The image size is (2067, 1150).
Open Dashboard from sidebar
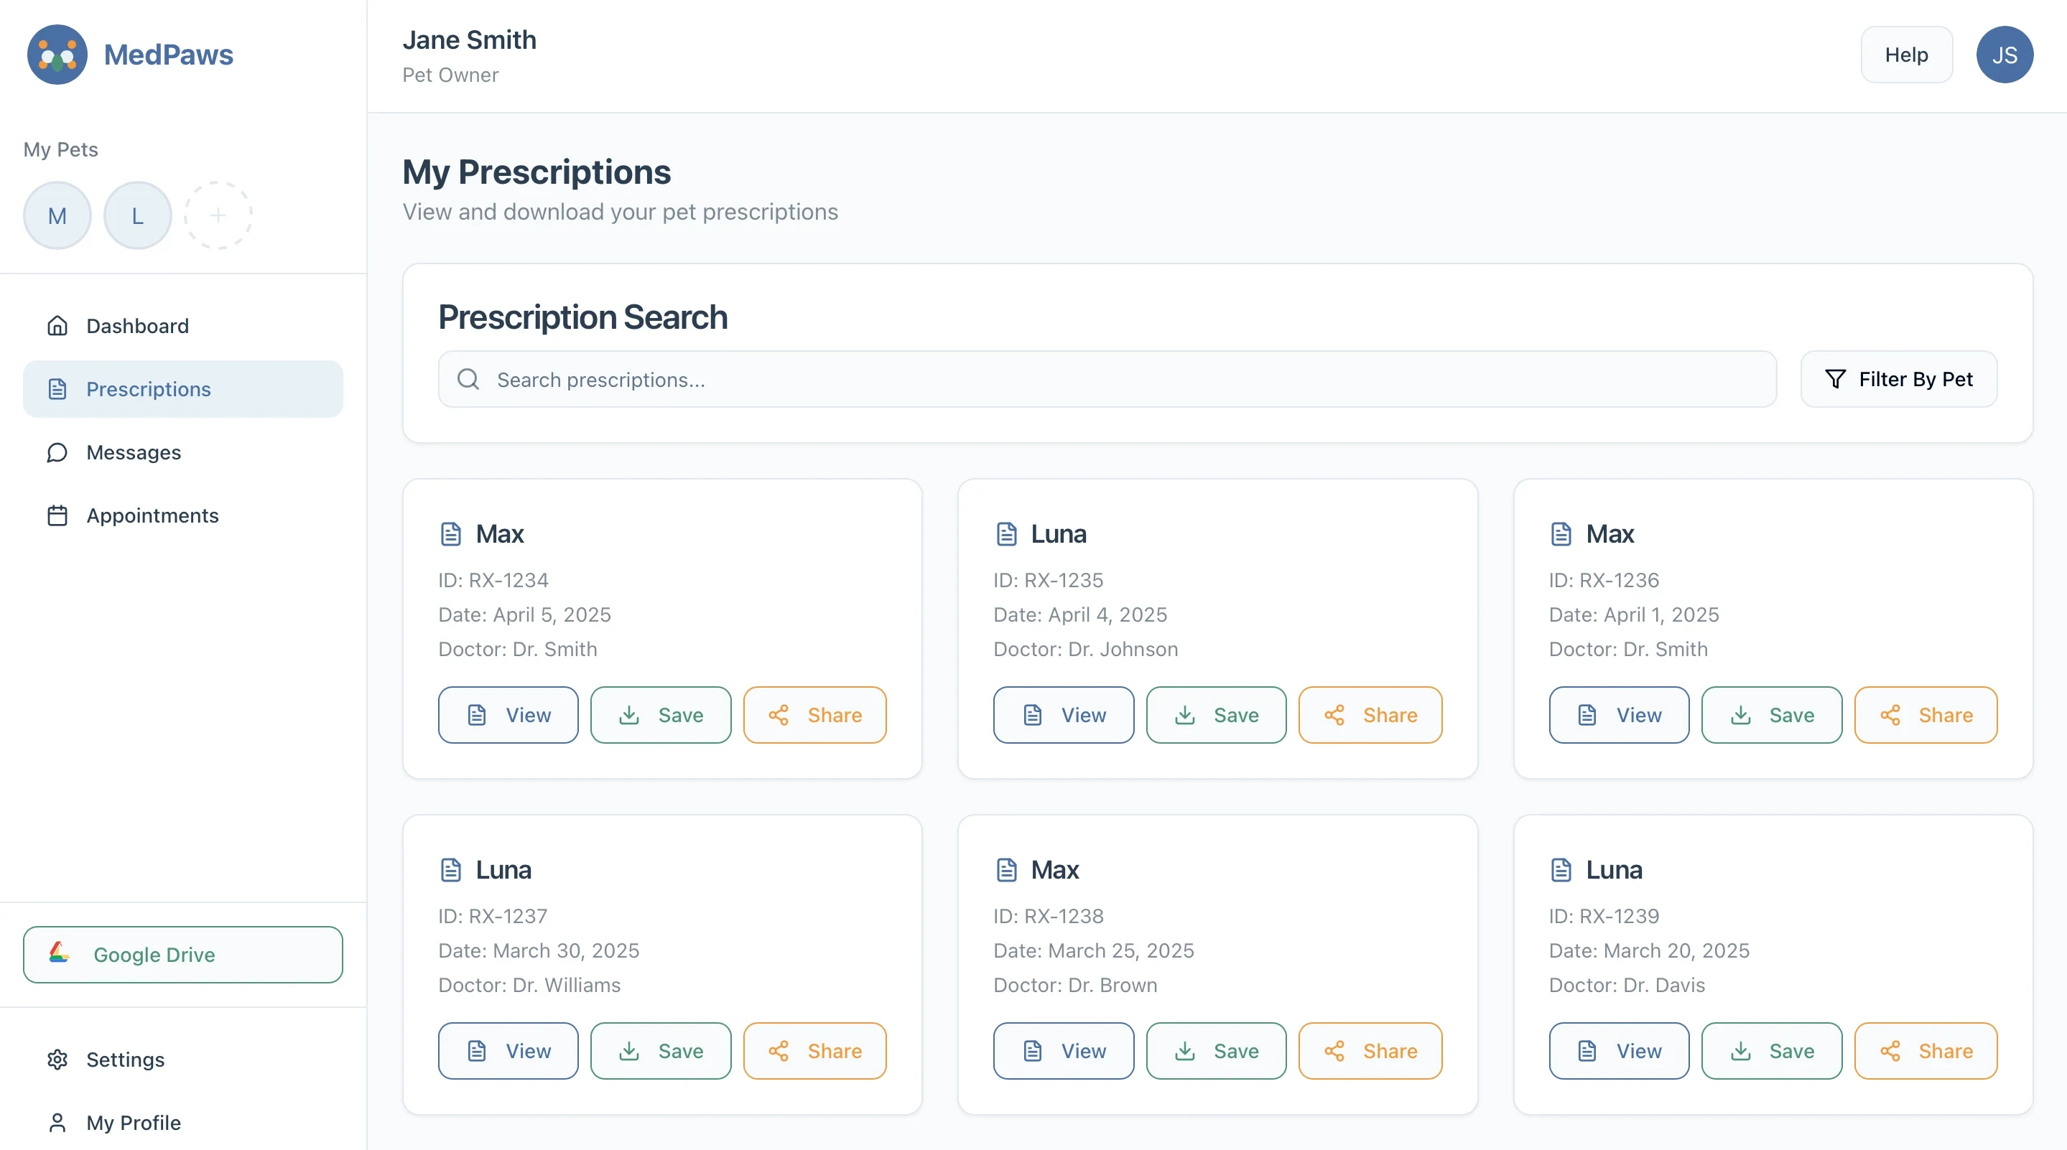click(x=183, y=326)
